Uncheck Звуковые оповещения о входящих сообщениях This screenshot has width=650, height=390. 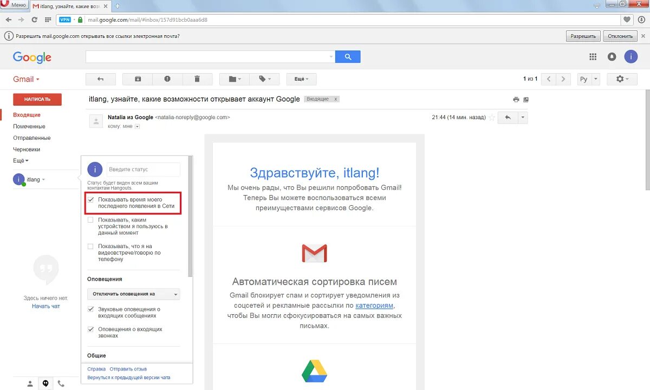[x=90, y=309]
